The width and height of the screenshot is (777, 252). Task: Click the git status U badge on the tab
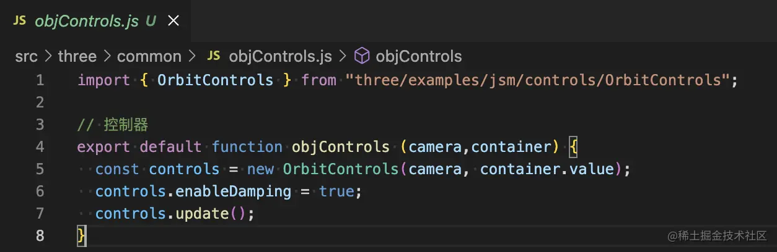(x=151, y=21)
